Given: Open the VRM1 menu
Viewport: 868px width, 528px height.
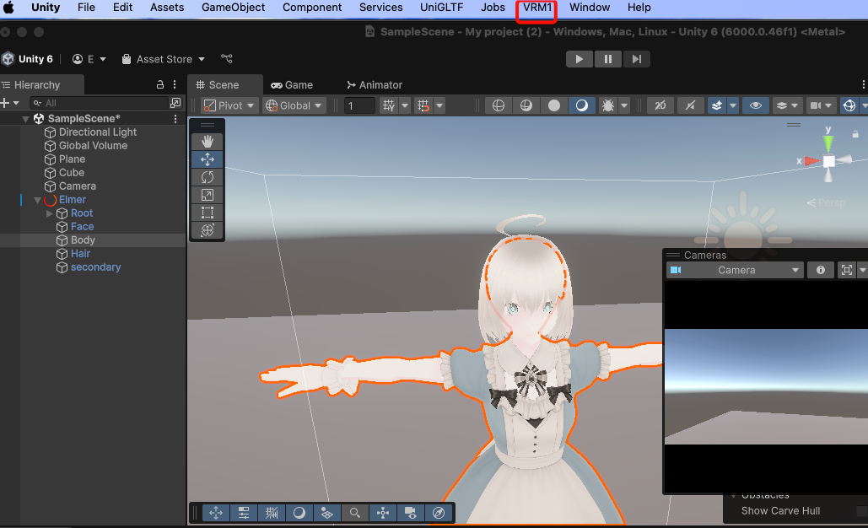Looking at the screenshot, I should [x=537, y=8].
